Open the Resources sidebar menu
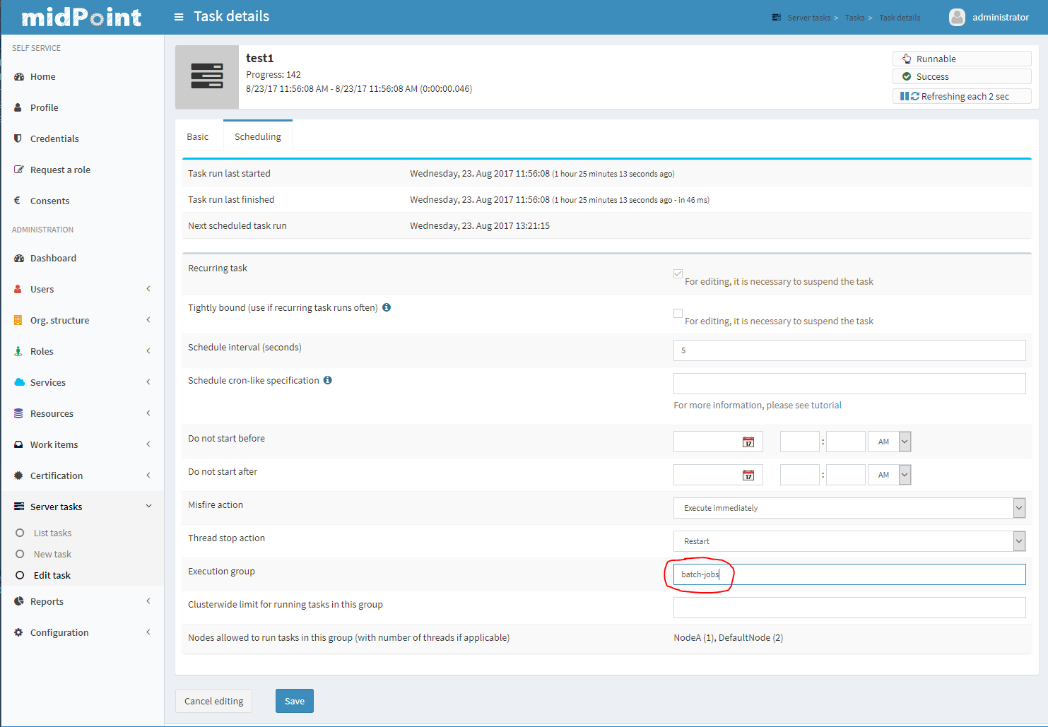This screenshot has width=1048, height=727. (x=82, y=414)
